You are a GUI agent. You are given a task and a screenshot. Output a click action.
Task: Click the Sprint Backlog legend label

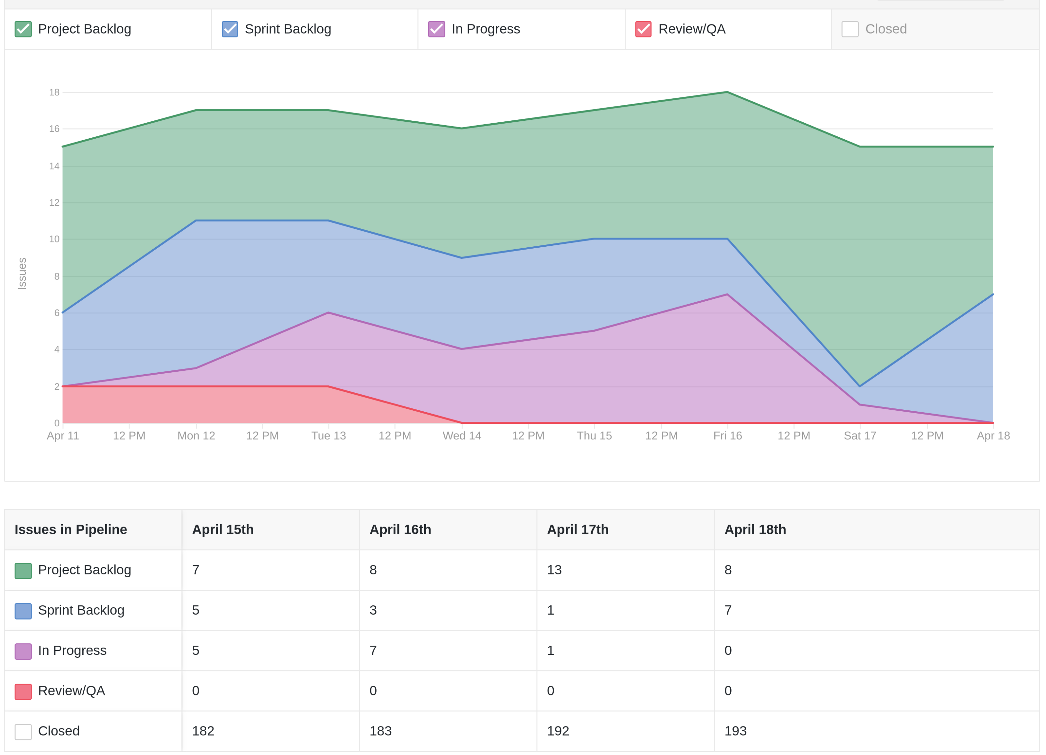(x=288, y=29)
